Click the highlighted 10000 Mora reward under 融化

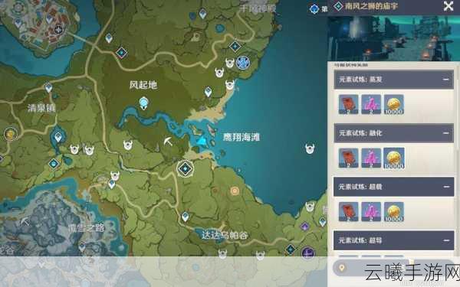(x=394, y=158)
